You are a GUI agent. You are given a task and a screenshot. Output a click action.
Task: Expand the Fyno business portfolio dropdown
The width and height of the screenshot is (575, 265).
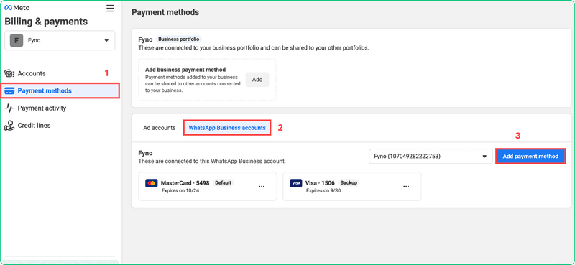[x=60, y=40]
